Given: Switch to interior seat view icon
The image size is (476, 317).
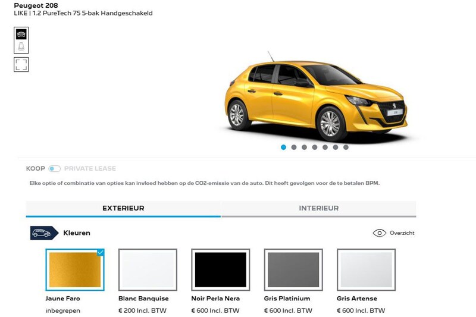Looking at the screenshot, I should (x=21, y=46).
